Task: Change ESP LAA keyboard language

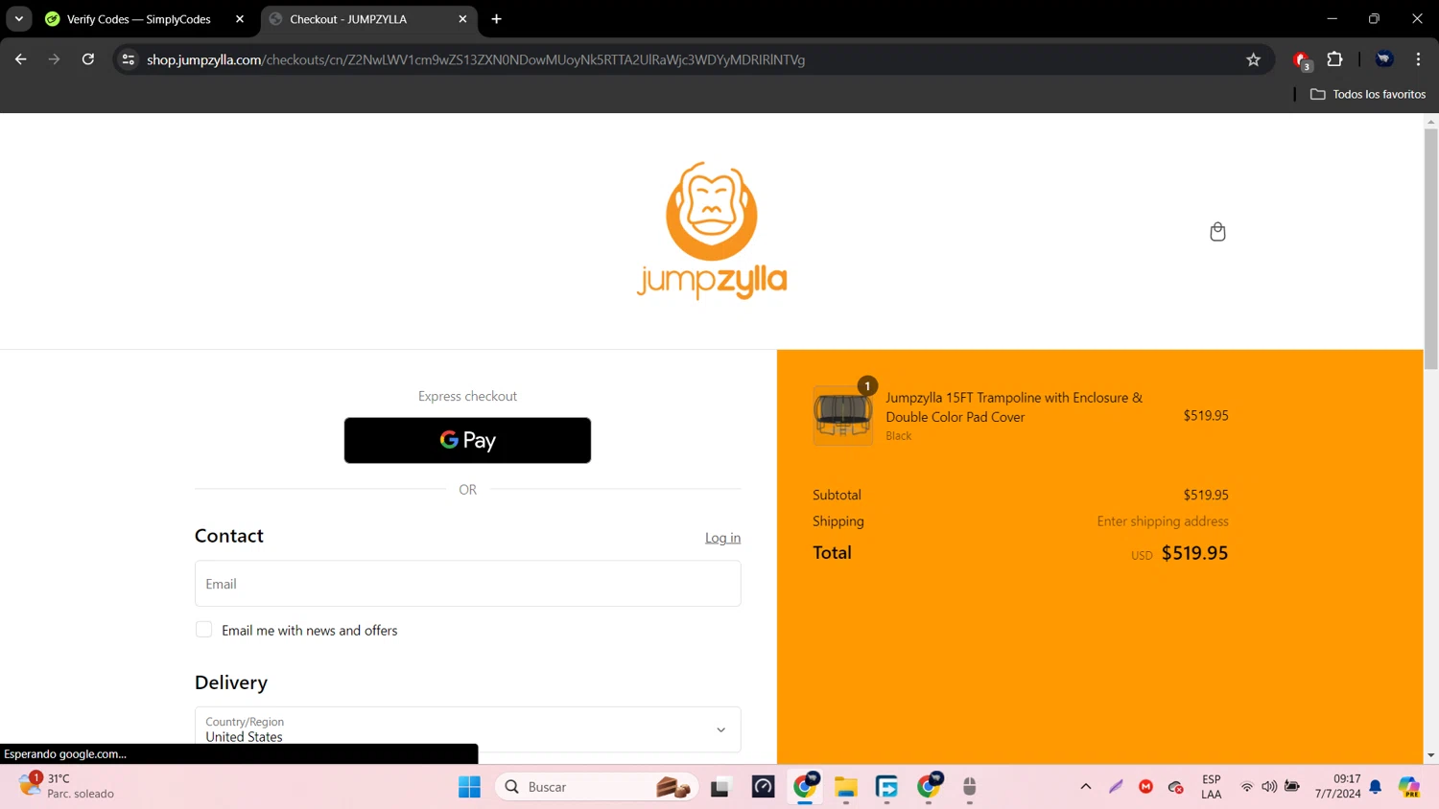Action: pyautogui.click(x=1212, y=787)
